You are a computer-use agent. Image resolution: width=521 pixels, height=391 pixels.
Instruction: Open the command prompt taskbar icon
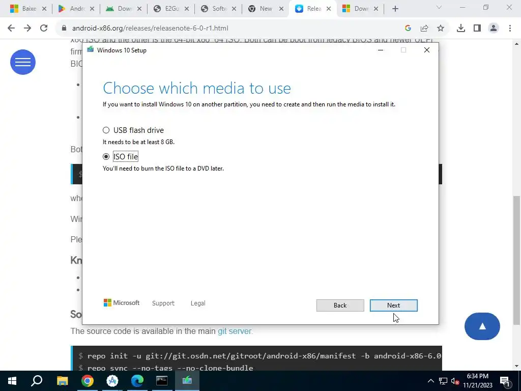coord(162,381)
